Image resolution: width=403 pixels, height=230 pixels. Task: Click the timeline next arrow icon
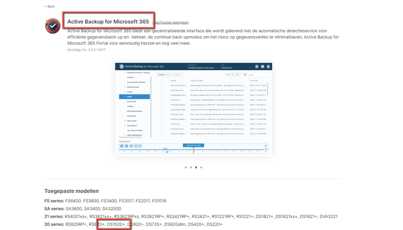click(140, 146)
